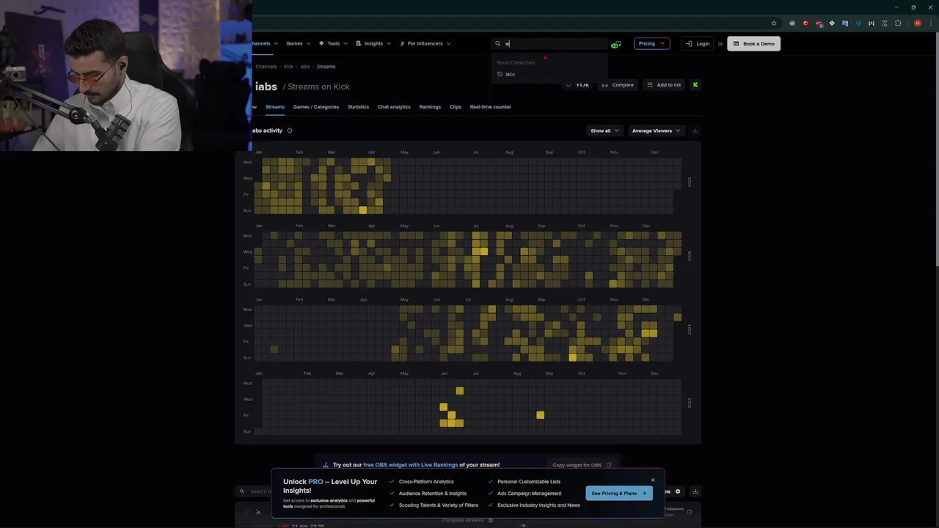Screen dimensions: 939x528
Task: Click the red circular extension icon
Action: pyautogui.click(x=805, y=23)
